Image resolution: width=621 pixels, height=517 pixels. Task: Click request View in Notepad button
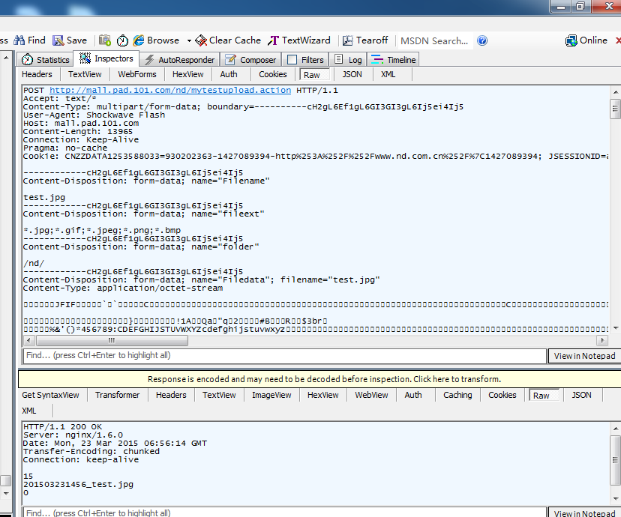point(584,356)
